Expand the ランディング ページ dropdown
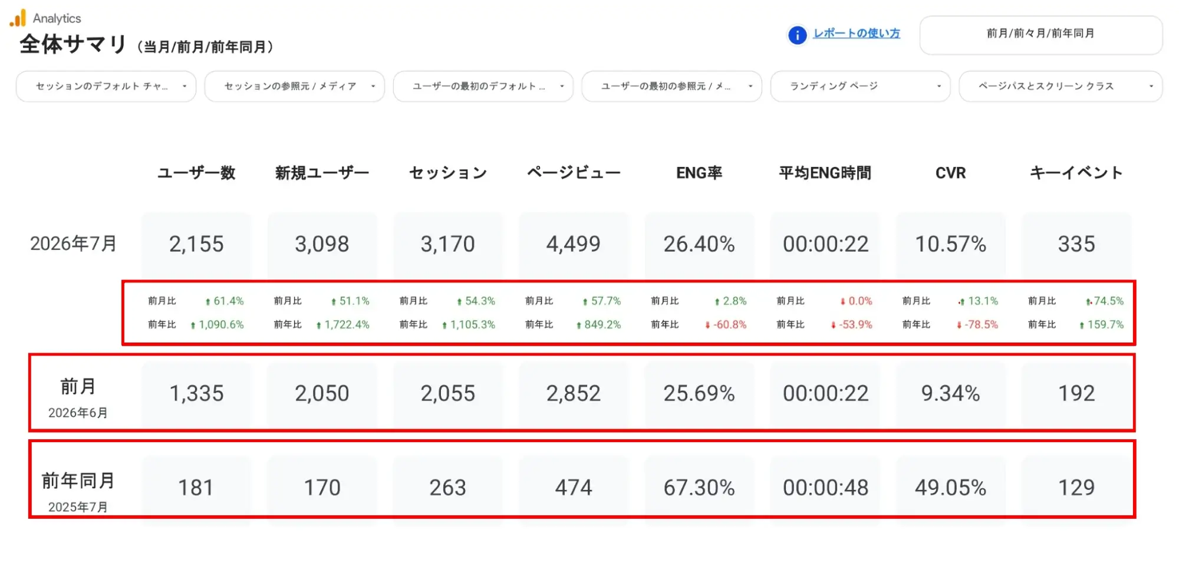The width and height of the screenshot is (1179, 566). pyautogui.click(x=861, y=86)
